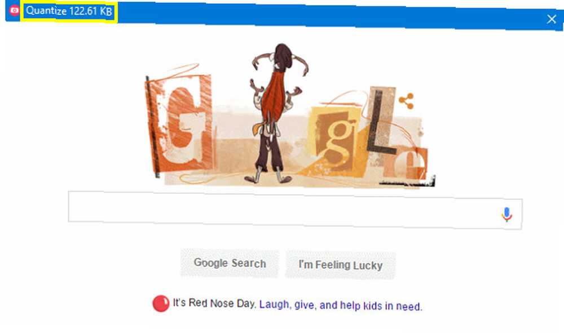Click the black vertical strip on the doodle's left edge
The width and height of the screenshot is (564, 333).
click(151, 126)
